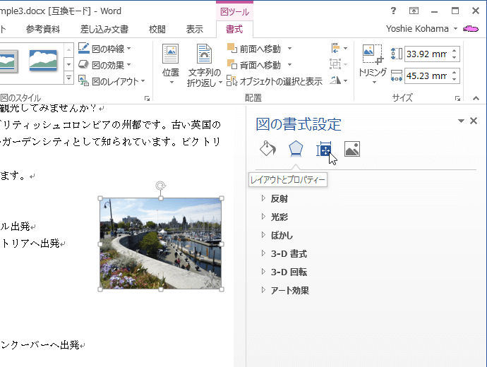
Task: Increase the picture height with up stepper
Action: [x=455, y=51]
